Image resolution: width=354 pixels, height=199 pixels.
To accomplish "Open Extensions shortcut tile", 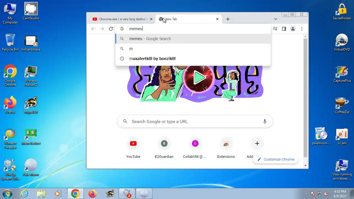I will click(226, 148).
